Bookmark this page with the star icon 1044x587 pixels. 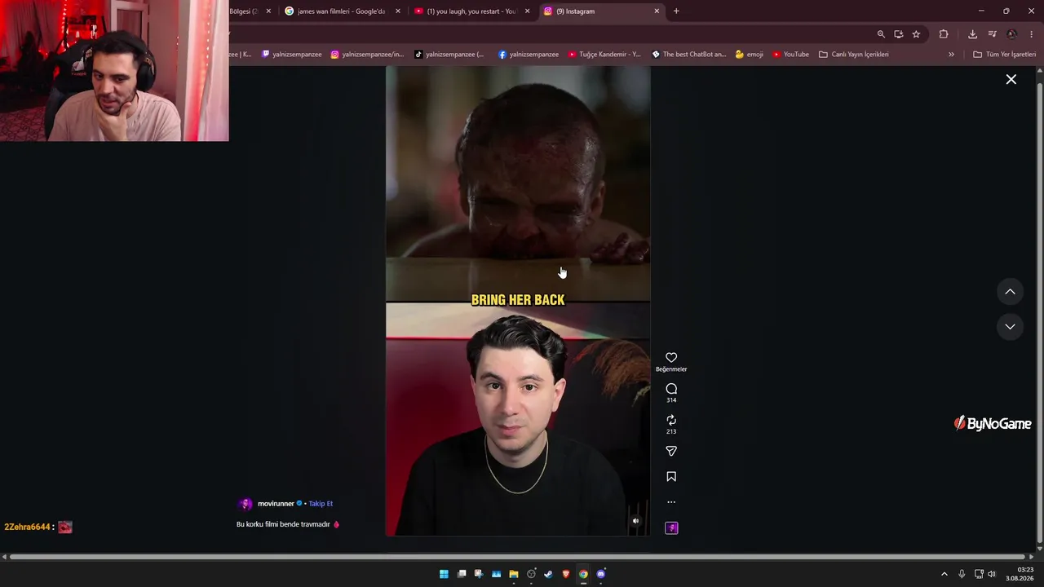[x=916, y=34]
